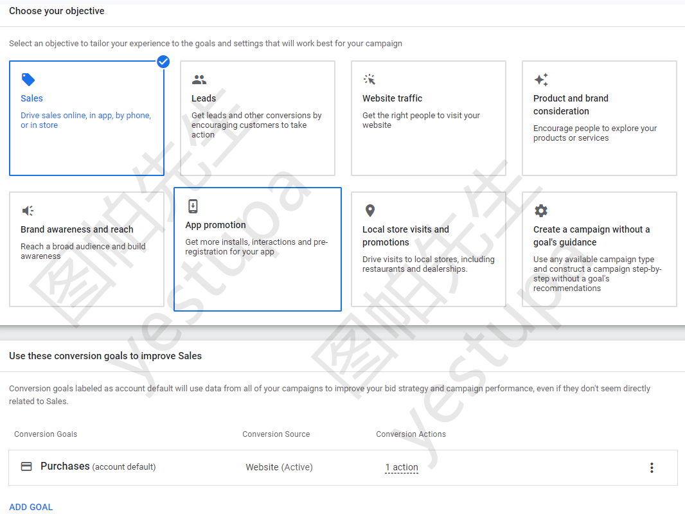Click 'Reach a broad audience' description
The image size is (685, 514).
pos(83,251)
